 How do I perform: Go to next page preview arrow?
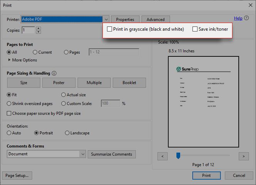[243, 156]
